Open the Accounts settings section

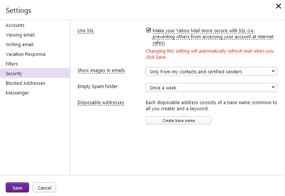[x=15, y=25]
